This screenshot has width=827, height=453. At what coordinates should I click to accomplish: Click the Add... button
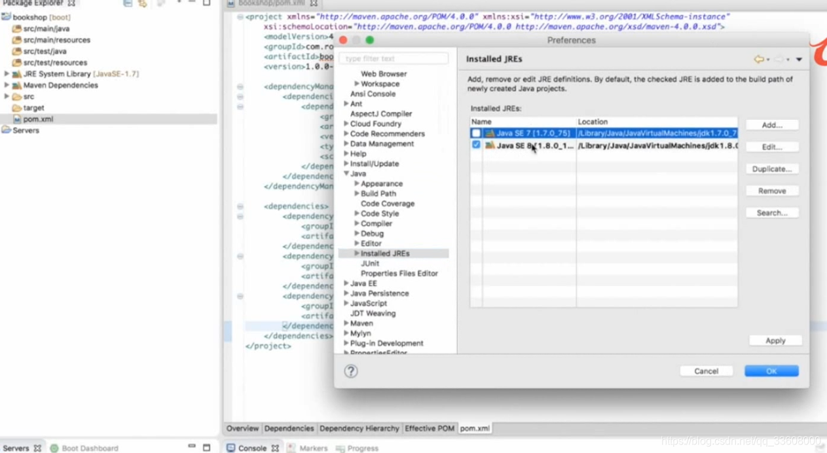tap(772, 125)
